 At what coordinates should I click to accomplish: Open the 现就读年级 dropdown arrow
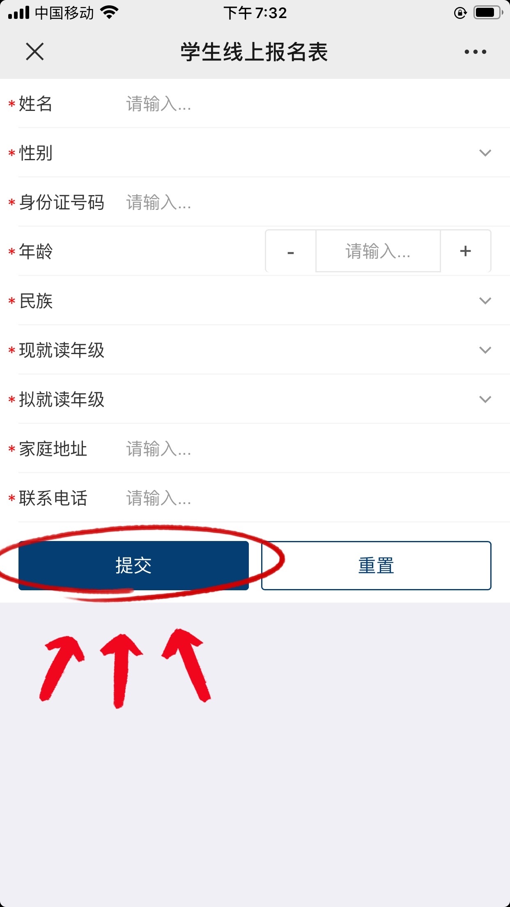[485, 350]
